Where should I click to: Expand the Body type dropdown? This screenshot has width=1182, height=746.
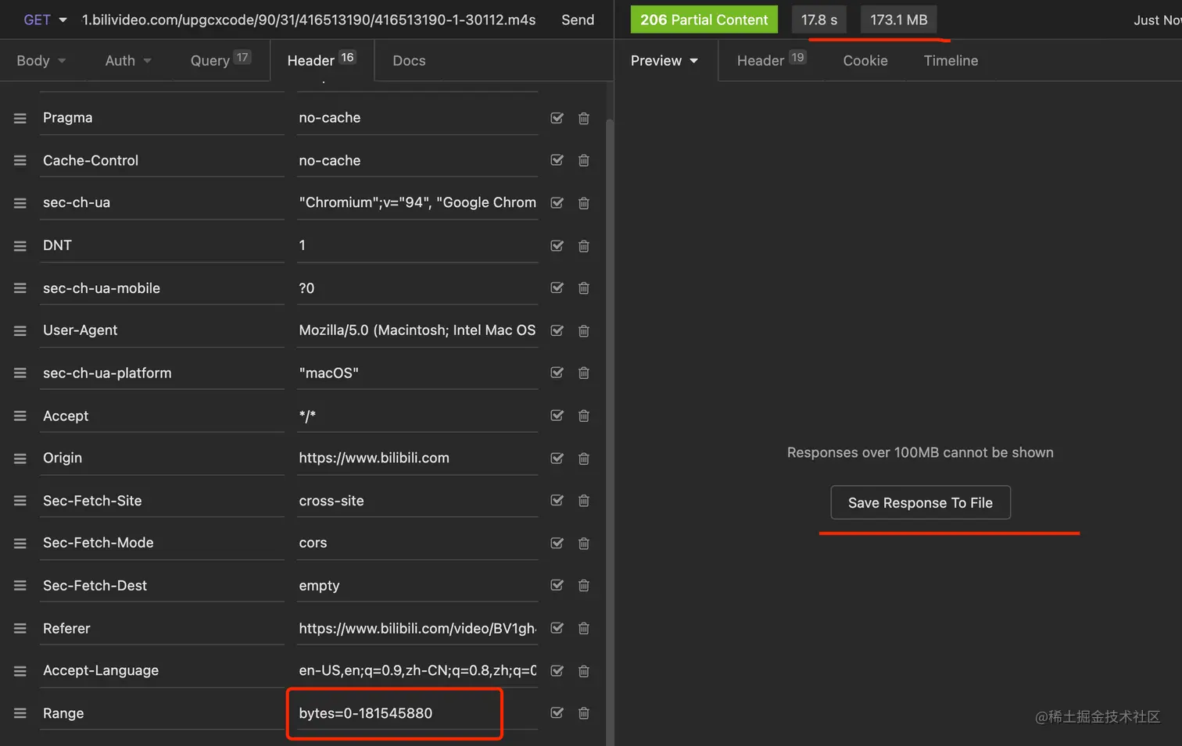[x=41, y=60]
